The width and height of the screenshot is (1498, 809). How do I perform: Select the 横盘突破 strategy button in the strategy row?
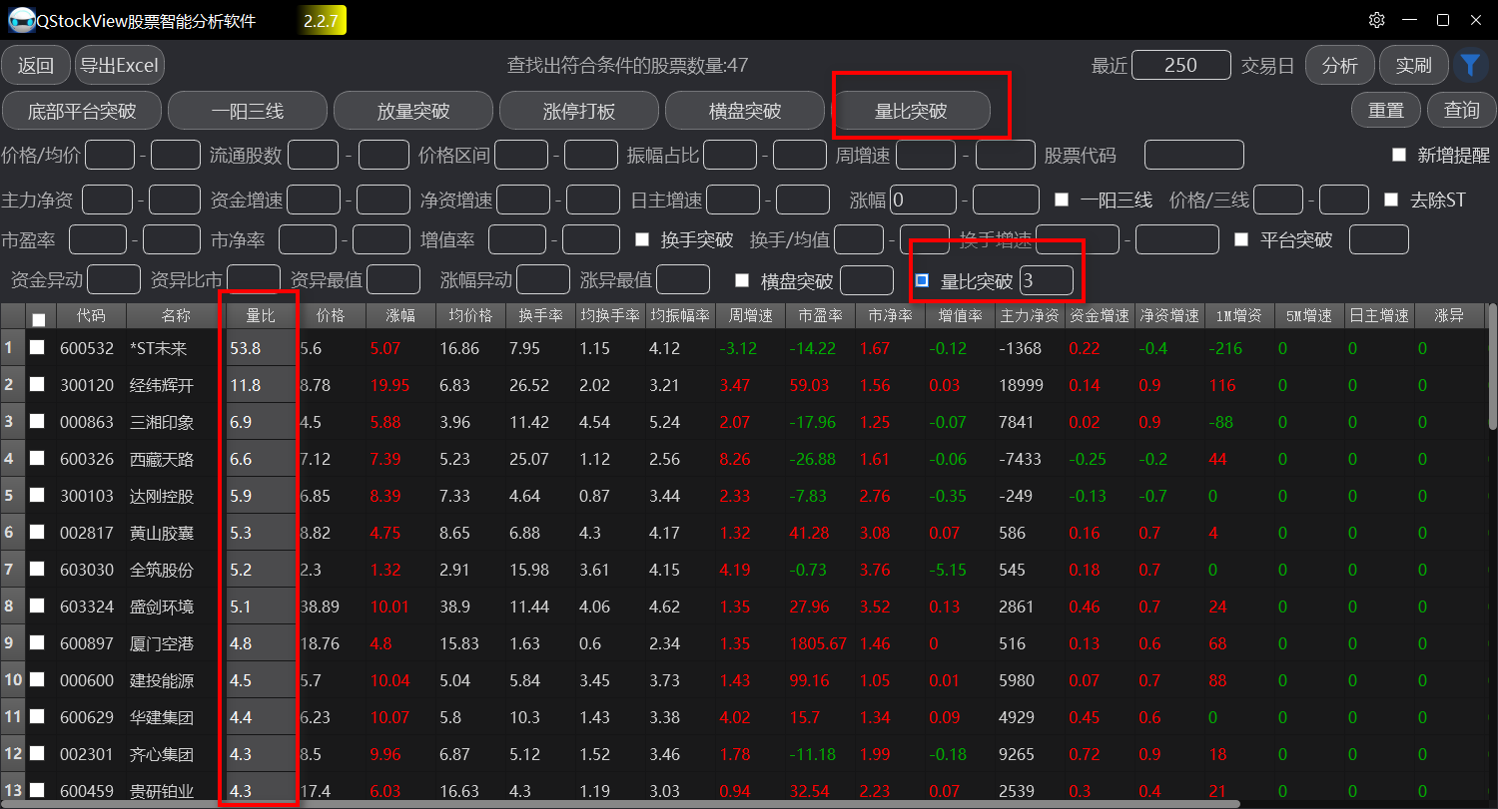coord(745,111)
